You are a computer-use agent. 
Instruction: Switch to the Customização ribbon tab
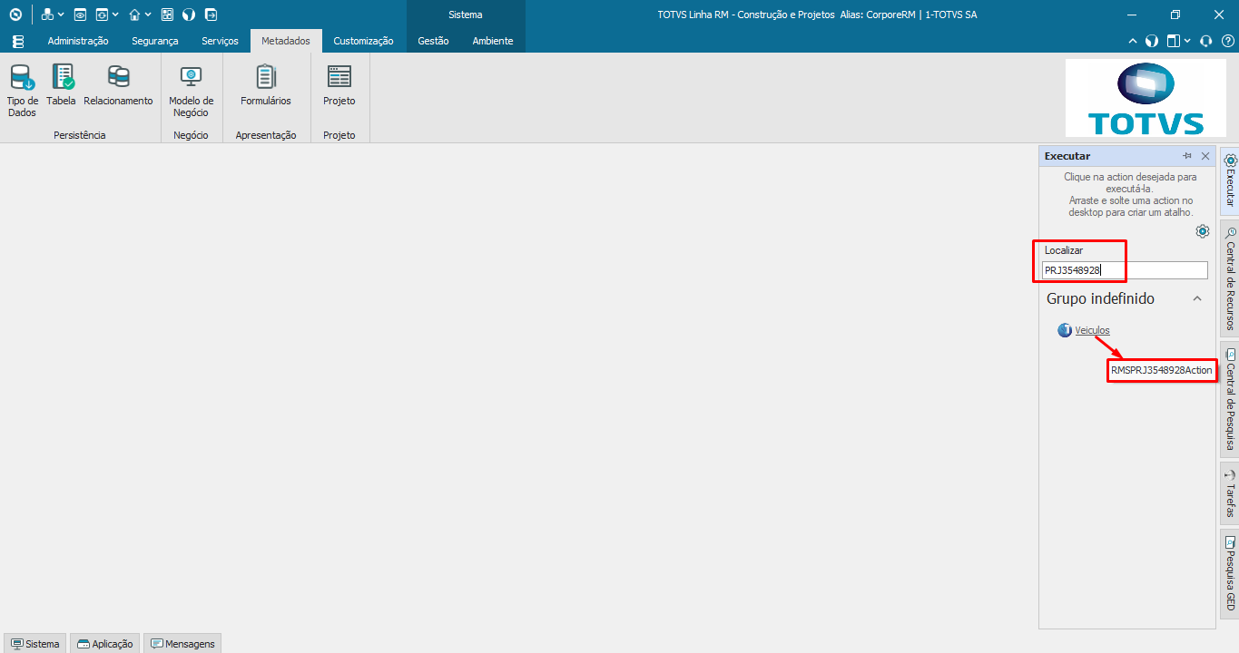click(x=363, y=41)
